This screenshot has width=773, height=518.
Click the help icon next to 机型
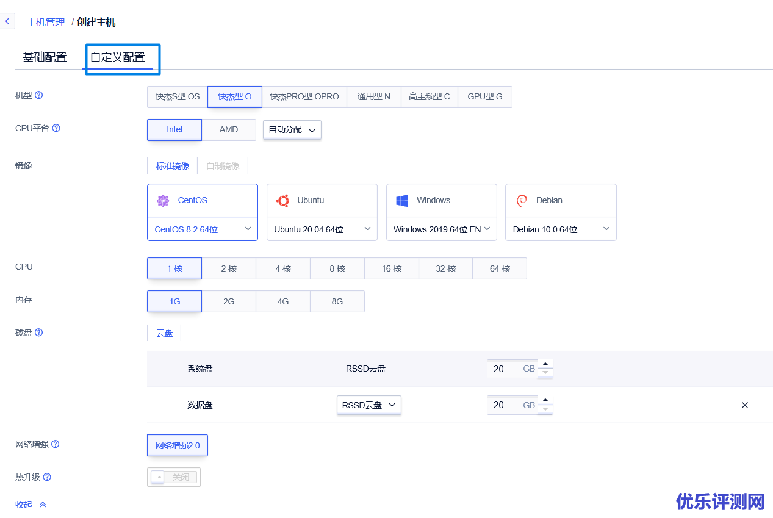pos(39,95)
